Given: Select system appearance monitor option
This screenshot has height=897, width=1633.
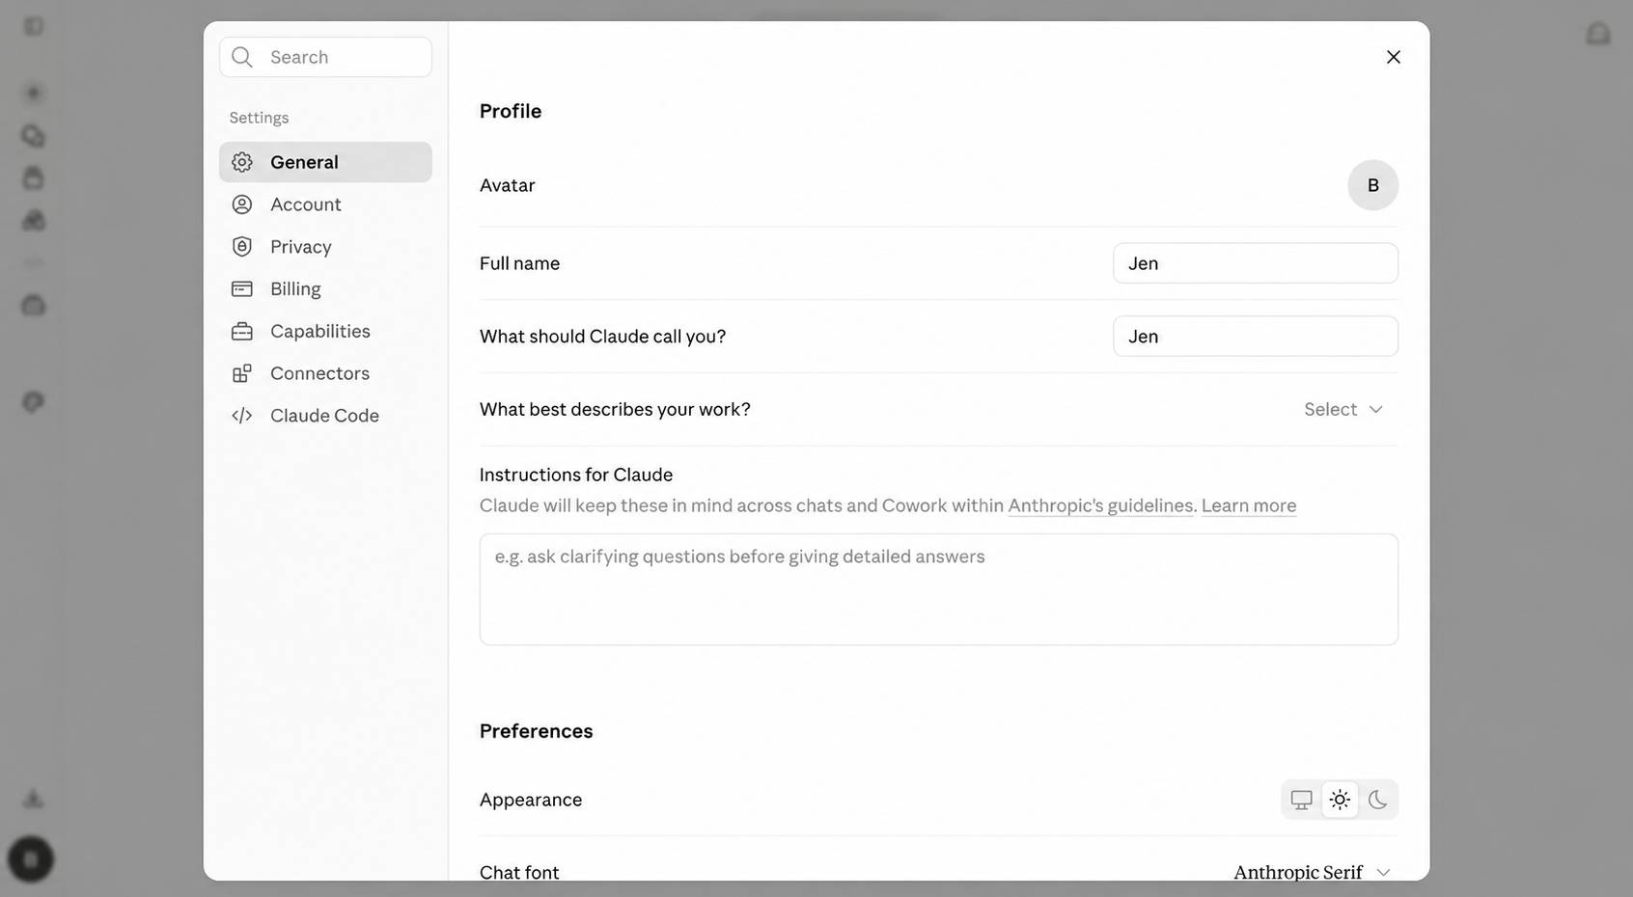Looking at the screenshot, I should click(1302, 800).
